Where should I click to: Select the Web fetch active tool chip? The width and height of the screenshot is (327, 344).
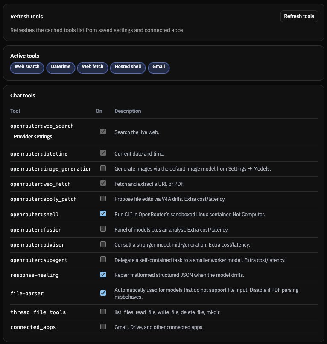93,68
